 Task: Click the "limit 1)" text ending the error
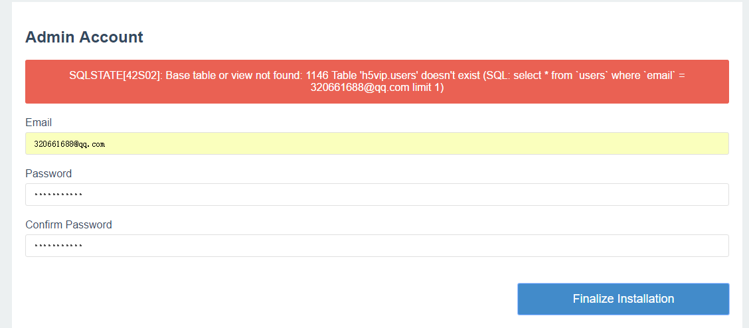(x=428, y=88)
